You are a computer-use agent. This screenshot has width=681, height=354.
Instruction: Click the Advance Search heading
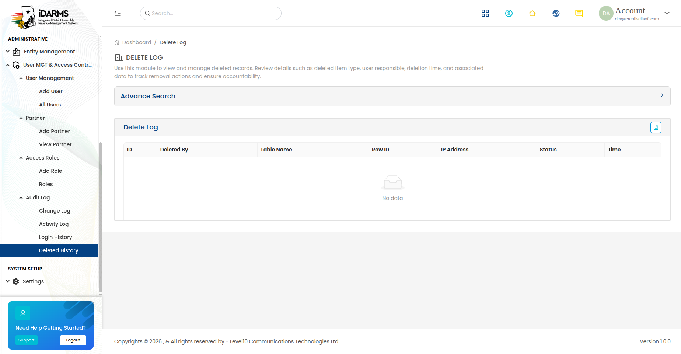148,96
